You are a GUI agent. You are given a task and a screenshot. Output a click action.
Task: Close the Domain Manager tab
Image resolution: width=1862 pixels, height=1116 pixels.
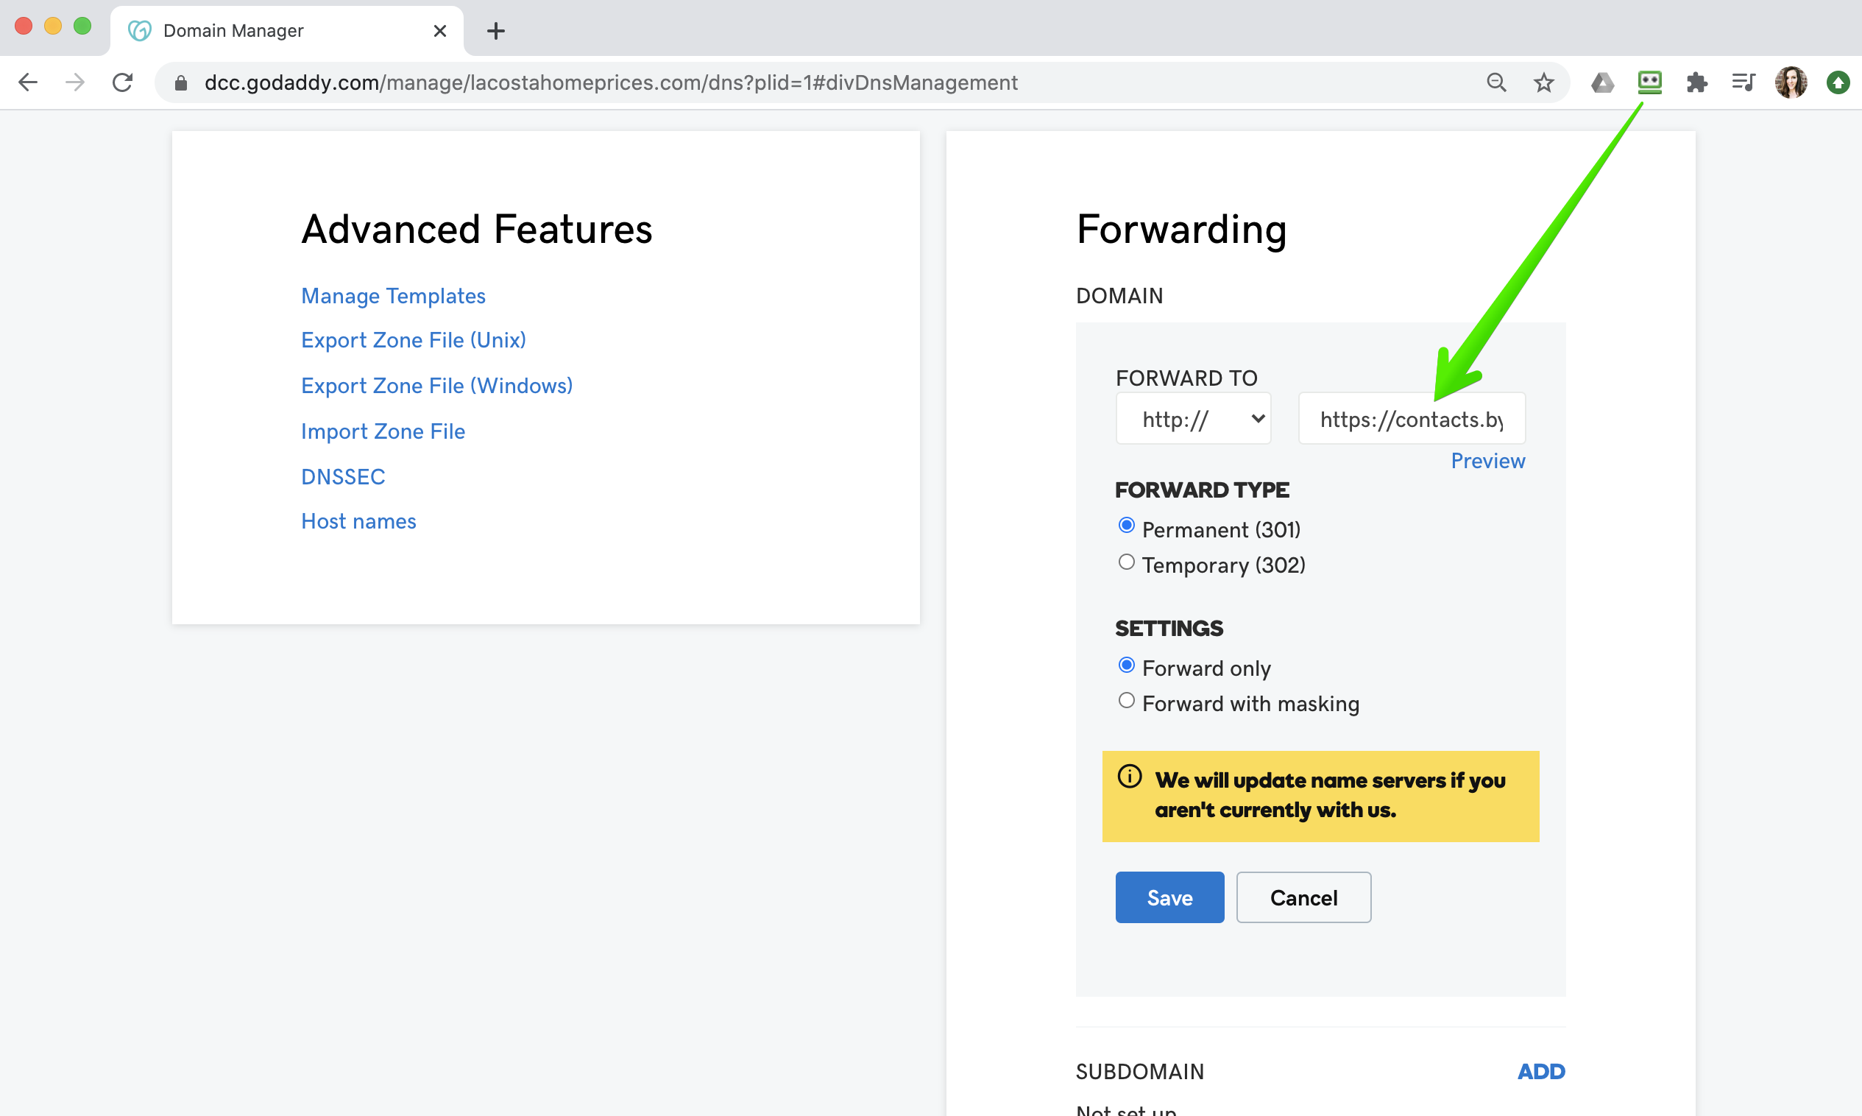click(440, 31)
